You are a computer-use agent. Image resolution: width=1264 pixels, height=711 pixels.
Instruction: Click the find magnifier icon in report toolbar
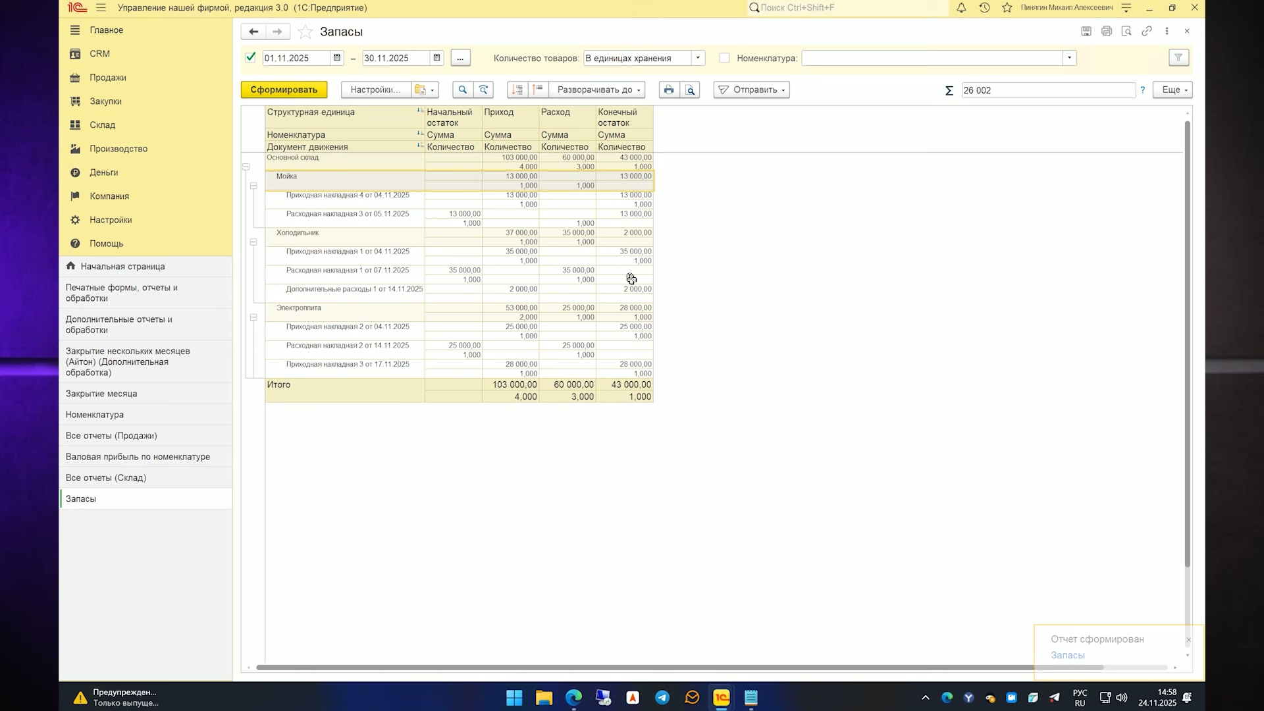463,90
